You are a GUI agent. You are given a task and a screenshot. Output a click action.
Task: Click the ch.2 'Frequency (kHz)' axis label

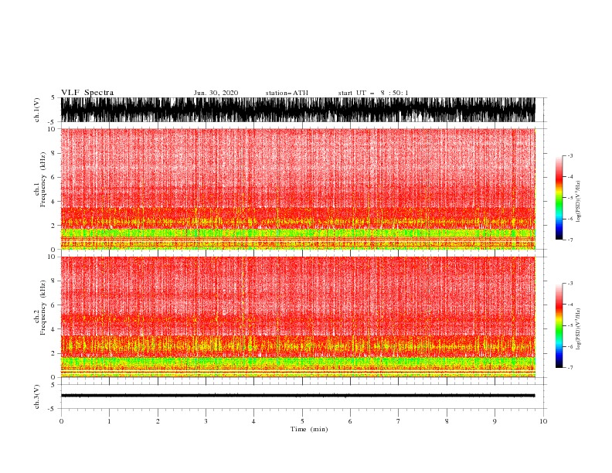[x=43, y=308]
